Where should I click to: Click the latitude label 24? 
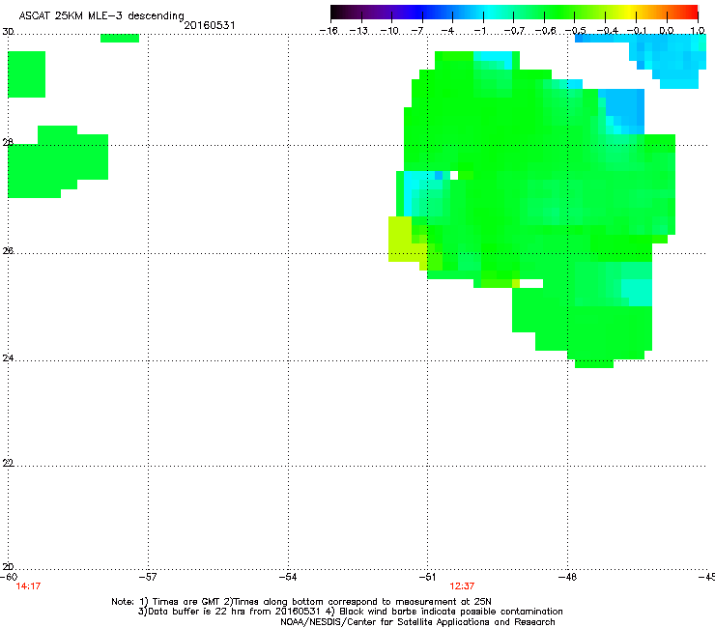pyautogui.click(x=8, y=358)
